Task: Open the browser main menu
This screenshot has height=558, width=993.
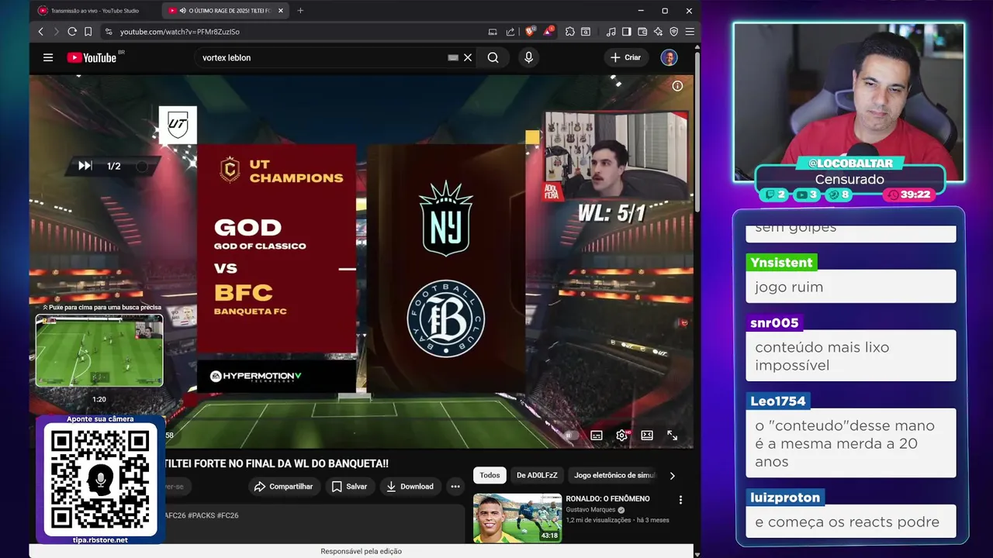Action: pos(690,32)
